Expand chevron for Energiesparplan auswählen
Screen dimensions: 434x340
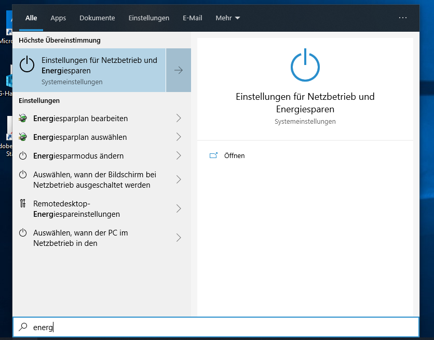179,137
